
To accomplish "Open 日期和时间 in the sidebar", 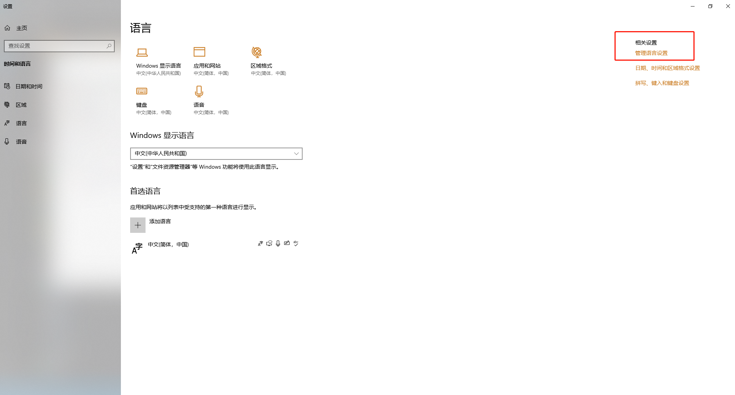I will click(x=29, y=86).
